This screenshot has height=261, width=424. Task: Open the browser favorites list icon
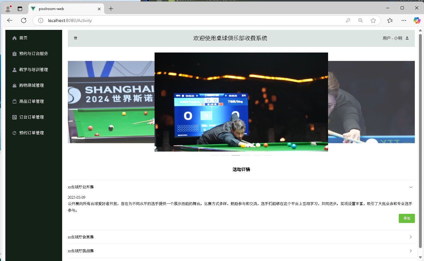tap(390, 20)
